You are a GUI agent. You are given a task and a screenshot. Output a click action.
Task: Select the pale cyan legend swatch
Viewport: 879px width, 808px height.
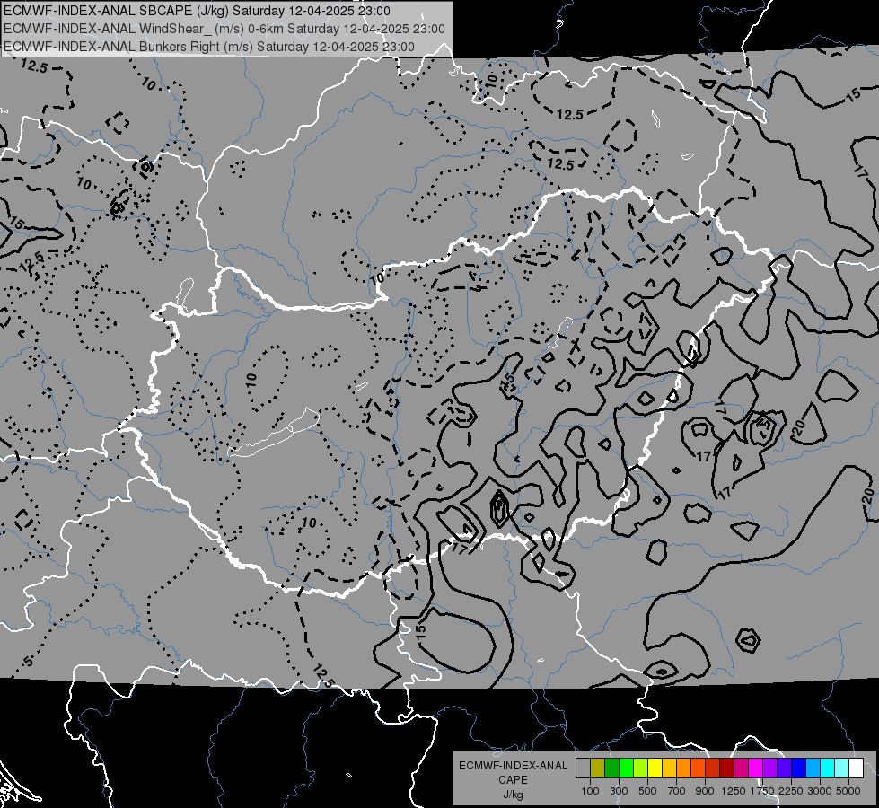tap(842, 768)
